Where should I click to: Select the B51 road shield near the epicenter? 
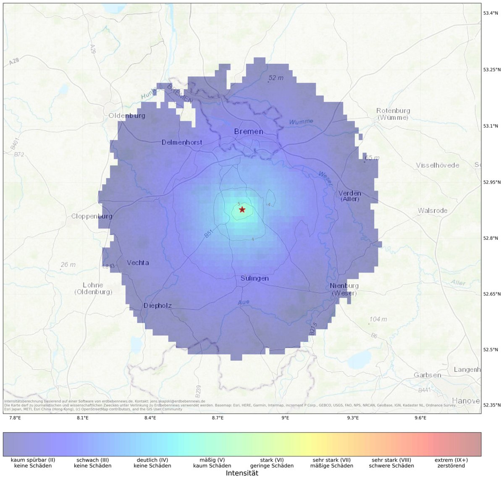click(x=208, y=233)
